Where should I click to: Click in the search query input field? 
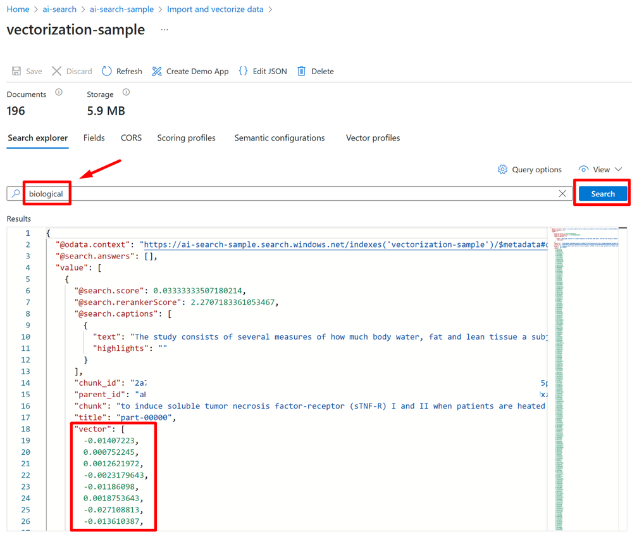(x=290, y=194)
